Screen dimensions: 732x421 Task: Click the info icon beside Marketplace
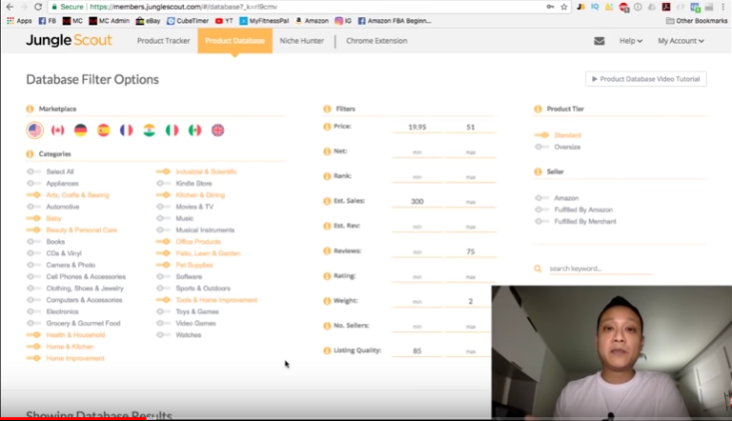click(30, 109)
